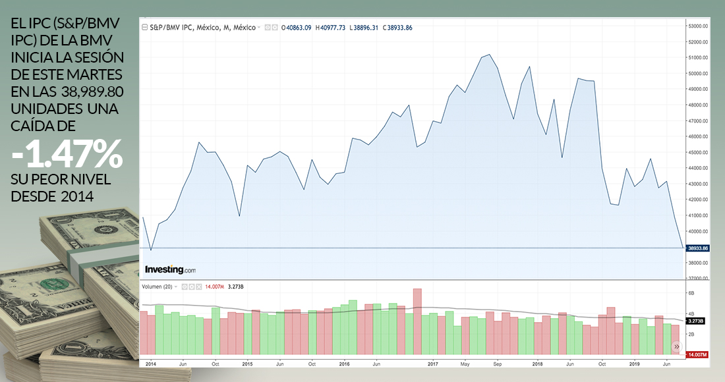Click the 2019 marker on the time axis
Screen dimensions: 725x382
(634, 364)
